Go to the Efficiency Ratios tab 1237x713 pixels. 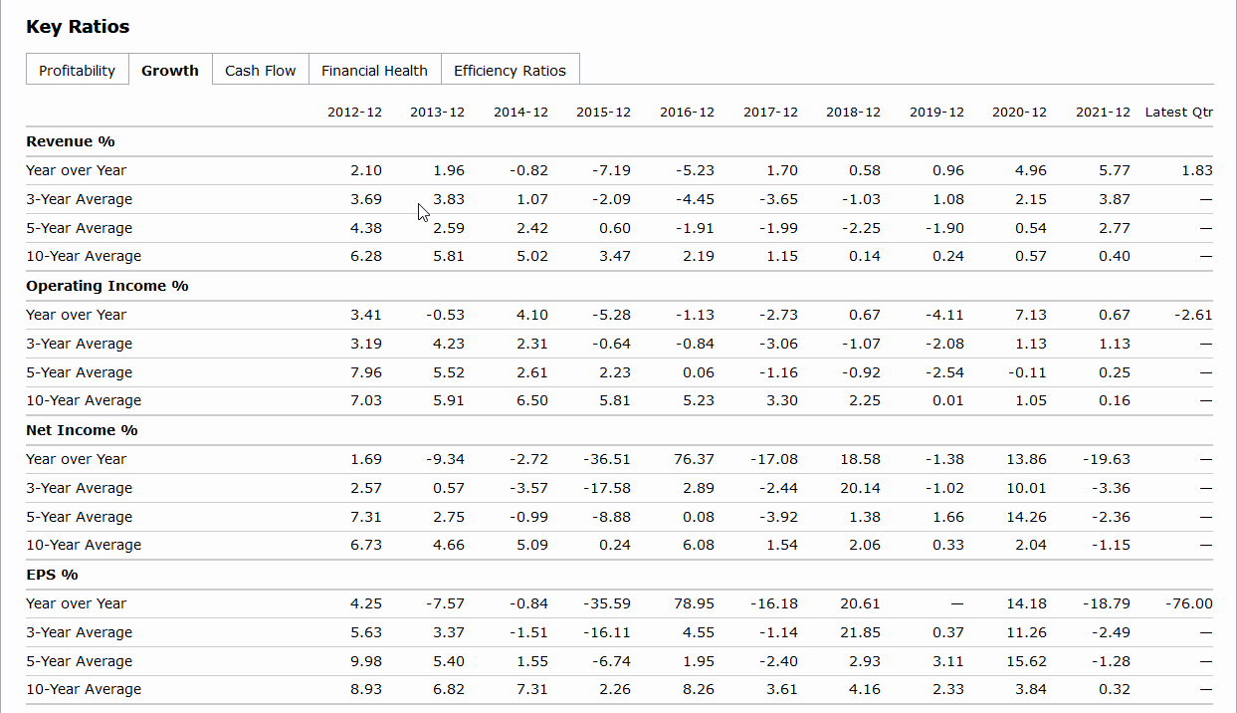tap(510, 71)
